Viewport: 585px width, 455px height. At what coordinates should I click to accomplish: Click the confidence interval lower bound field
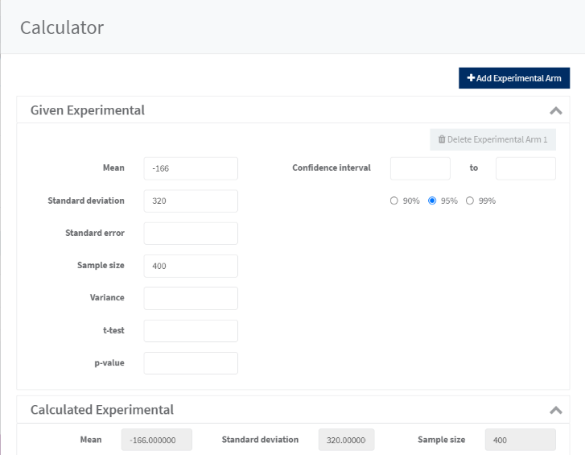(x=420, y=168)
